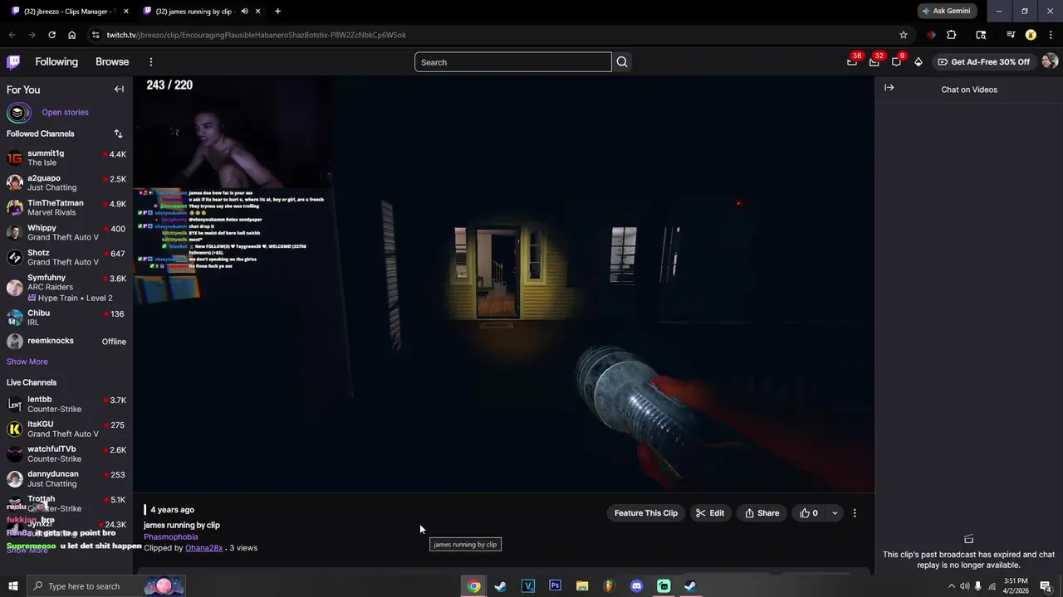
Task: Open Symfuhny ARC Raiders channel
Action: coord(66,287)
